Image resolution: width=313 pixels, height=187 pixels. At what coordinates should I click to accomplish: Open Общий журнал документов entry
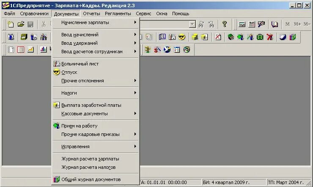click(96, 179)
